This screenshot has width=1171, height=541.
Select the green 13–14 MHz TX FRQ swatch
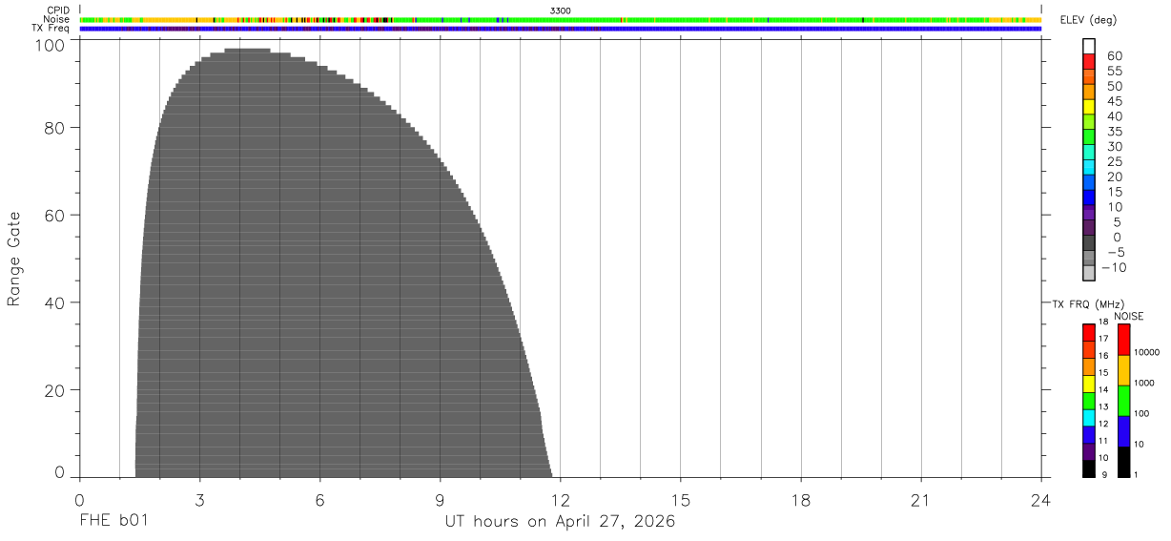point(1088,401)
